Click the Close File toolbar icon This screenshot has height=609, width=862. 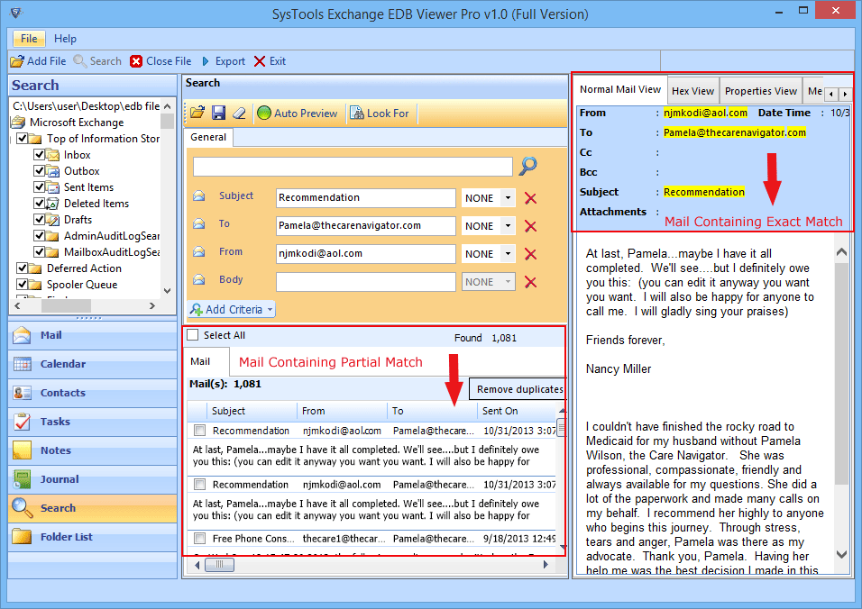tap(160, 61)
